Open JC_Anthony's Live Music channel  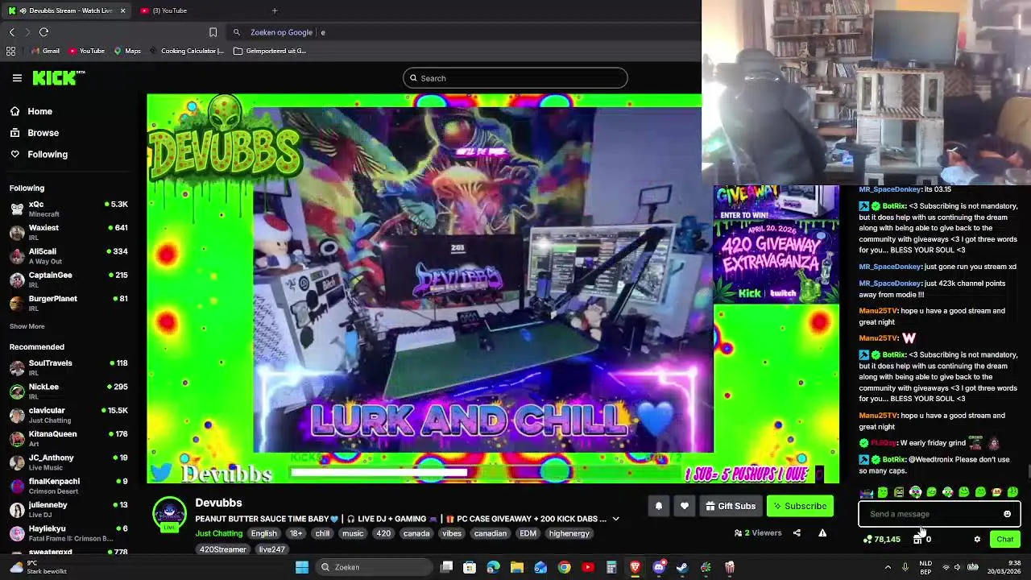pos(69,462)
